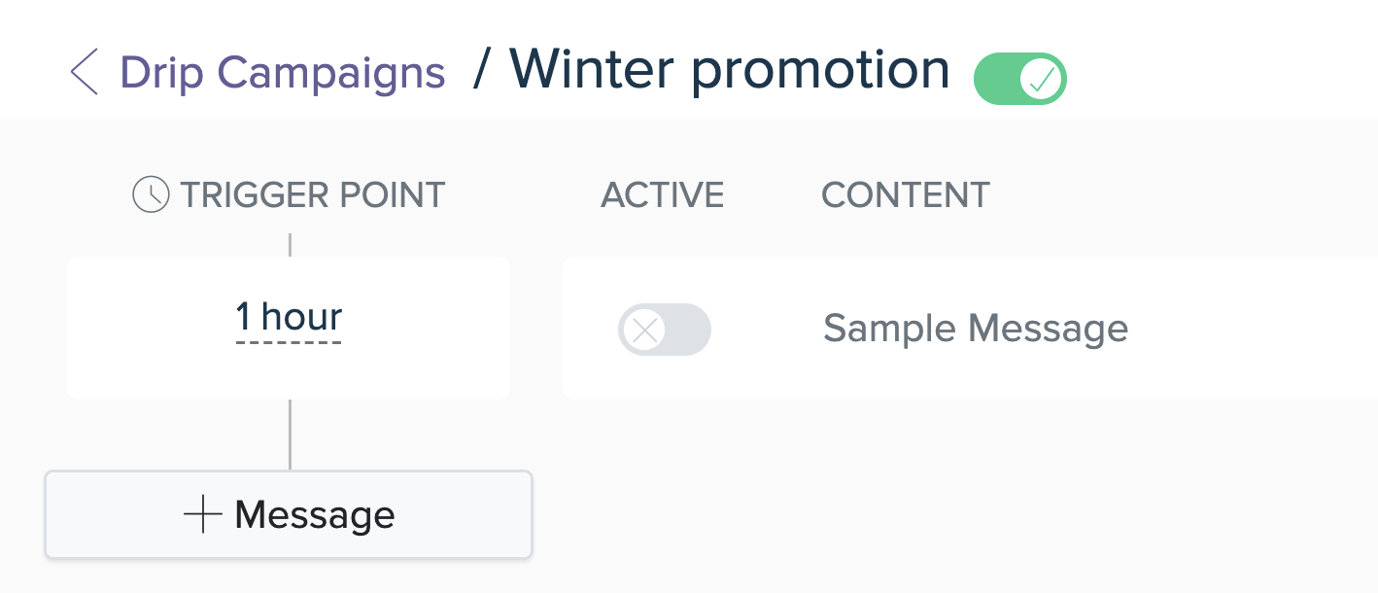Edit the 1 hour trigger delay
This screenshot has height=593, width=1378.
[289, 318]
